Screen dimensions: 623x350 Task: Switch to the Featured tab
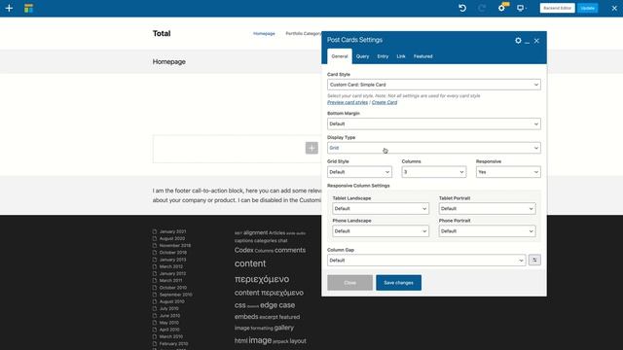coord(422,56)
